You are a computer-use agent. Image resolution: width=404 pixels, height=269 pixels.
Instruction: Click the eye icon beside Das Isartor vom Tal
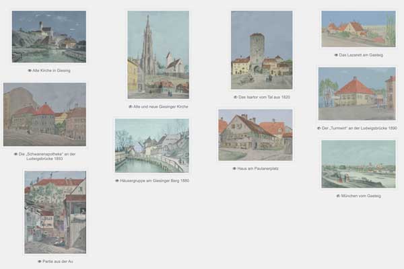[236, 97]
